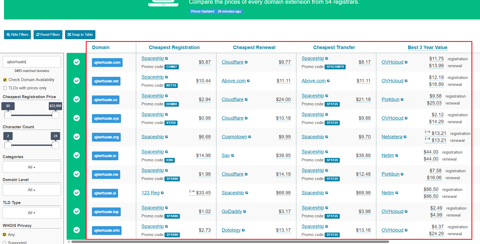This screenshot has width=480, height=244.
Task: Select Supported WHOIS Privacy radio option
Action: tap(4, 243)
